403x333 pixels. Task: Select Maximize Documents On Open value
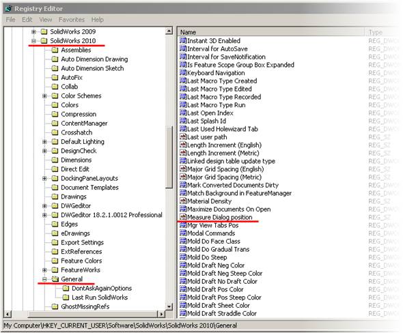[229, 209]
